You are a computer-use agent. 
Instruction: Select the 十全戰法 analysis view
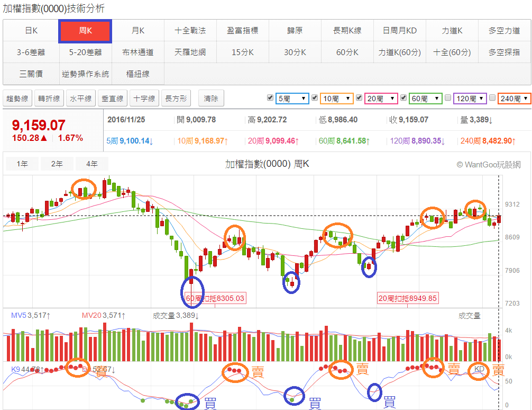point(190,31)
